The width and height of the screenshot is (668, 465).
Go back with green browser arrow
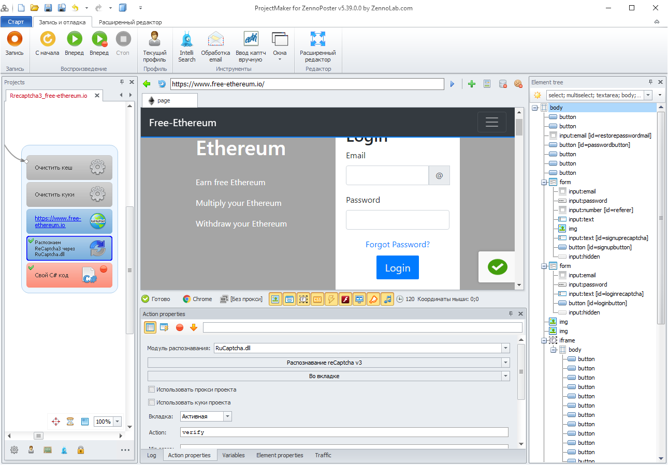147,84
